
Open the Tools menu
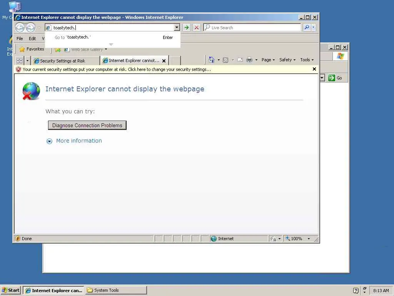(x=307, y=60)
